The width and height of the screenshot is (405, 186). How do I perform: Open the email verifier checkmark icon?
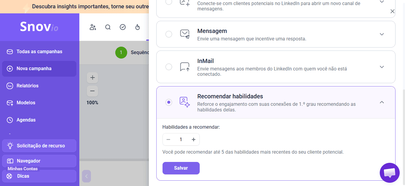(123, 27)
